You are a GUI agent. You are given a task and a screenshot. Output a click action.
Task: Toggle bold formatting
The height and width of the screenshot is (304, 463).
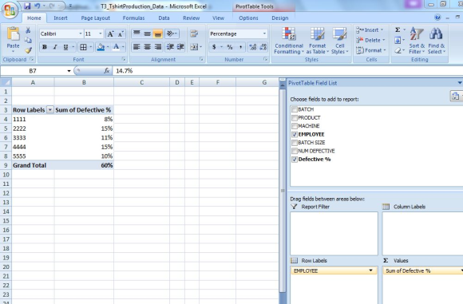(x=45, y=47)
